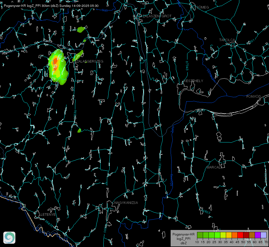Click road number label 06803
Screen dimensions: 269x247
pos(206,211)
